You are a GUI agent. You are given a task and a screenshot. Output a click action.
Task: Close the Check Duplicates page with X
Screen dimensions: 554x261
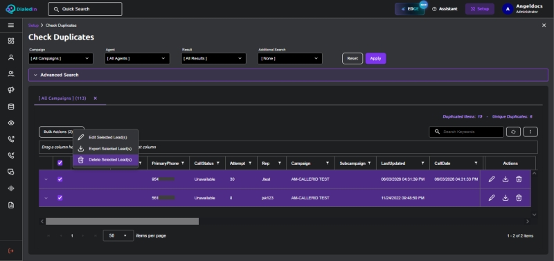pyautogui.click(x=544, y=26)
